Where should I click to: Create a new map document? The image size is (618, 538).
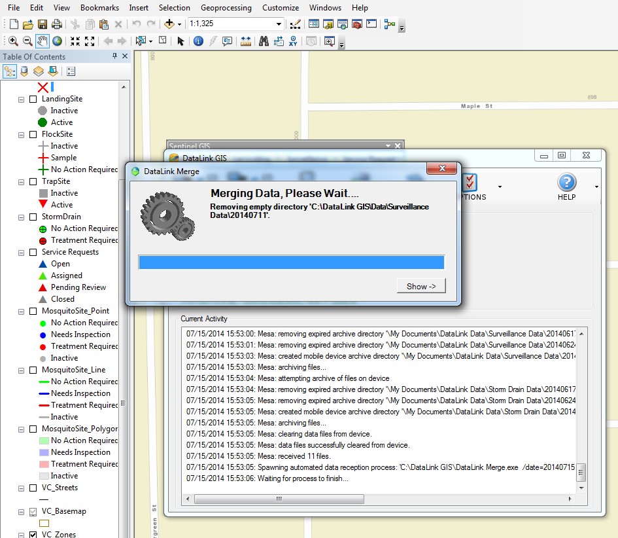point(14,24)
